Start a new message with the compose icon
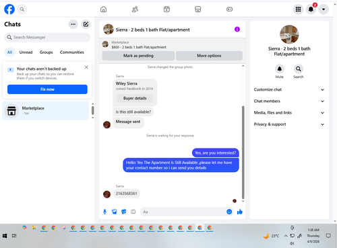The image size is (337, 248). click(86, 24)
